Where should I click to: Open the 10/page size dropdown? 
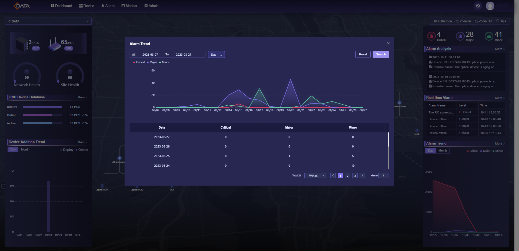coord(315,176)
